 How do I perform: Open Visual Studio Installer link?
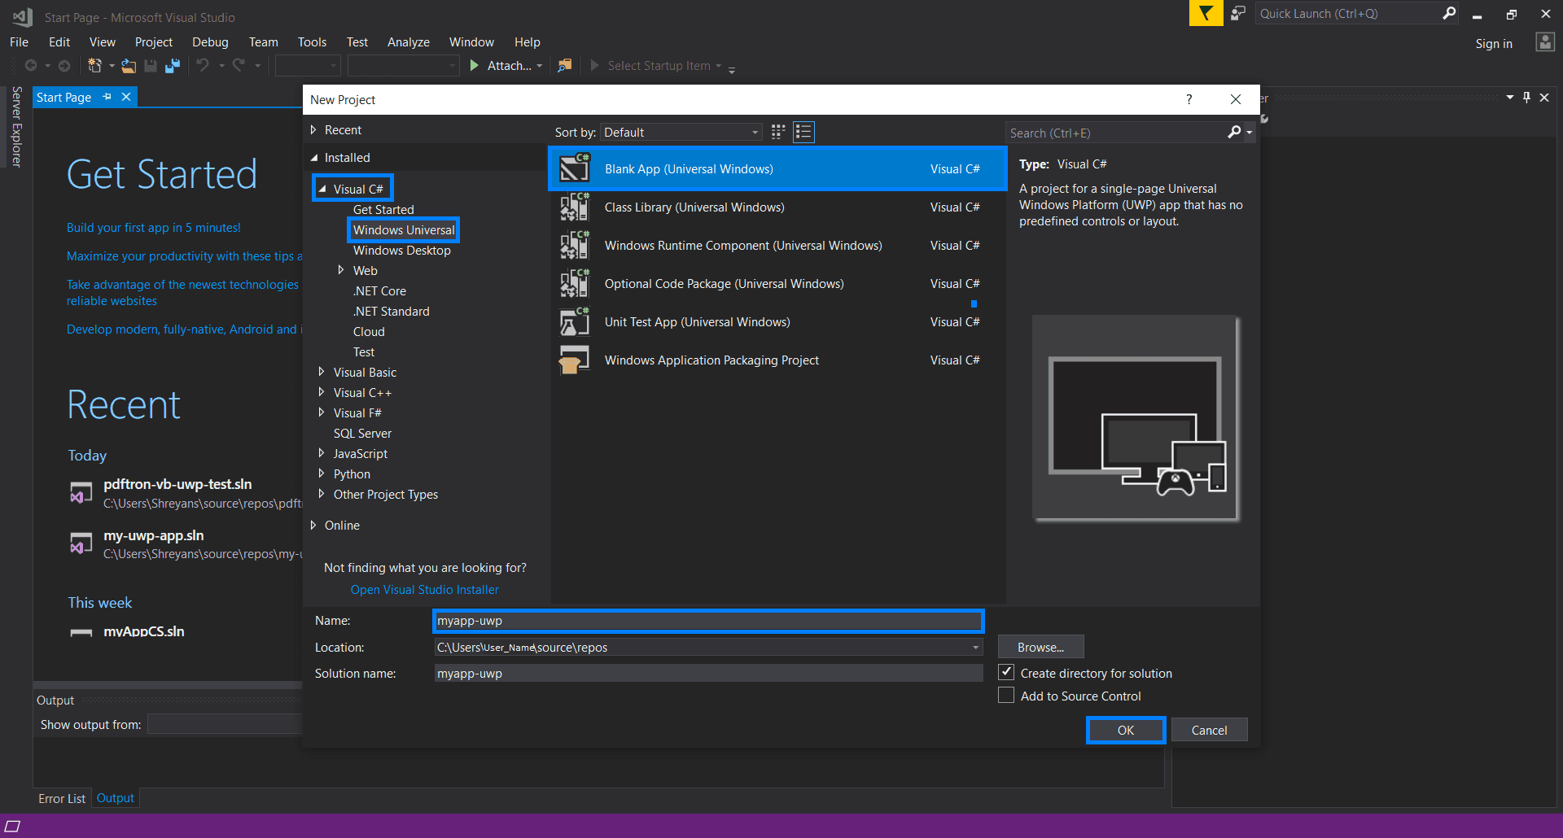coord(424,589)
